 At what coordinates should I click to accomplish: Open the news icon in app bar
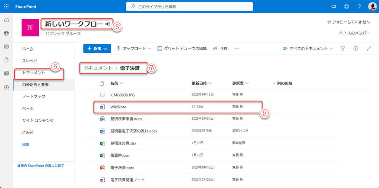(6, 47)
